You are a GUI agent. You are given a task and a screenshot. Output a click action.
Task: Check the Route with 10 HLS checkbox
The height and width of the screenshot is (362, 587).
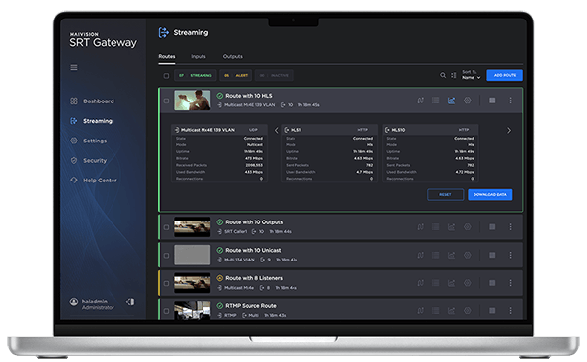166,101
